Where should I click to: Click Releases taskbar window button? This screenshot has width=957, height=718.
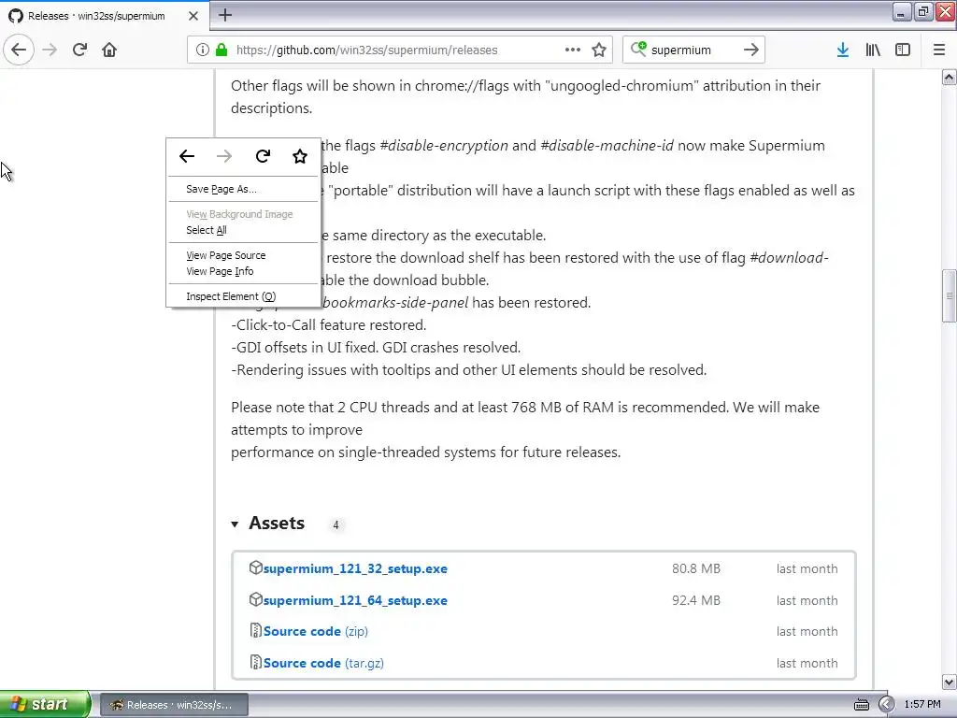click(x=174, y=705)
